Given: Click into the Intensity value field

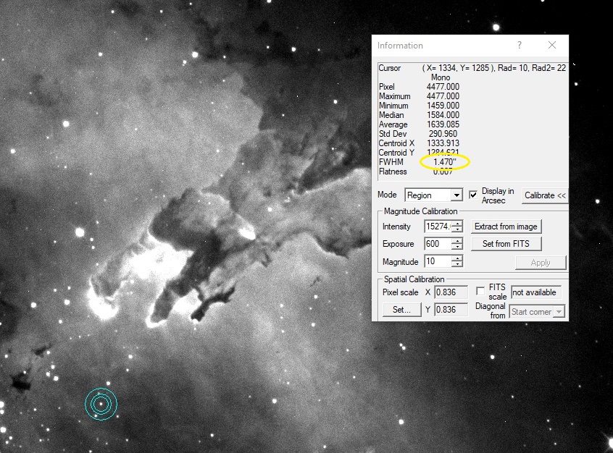Looking at the screenshot, I should (438, 226).
